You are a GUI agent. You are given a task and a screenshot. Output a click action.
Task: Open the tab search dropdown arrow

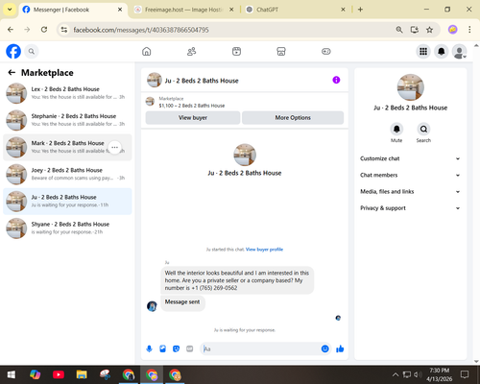click(10, 10)
